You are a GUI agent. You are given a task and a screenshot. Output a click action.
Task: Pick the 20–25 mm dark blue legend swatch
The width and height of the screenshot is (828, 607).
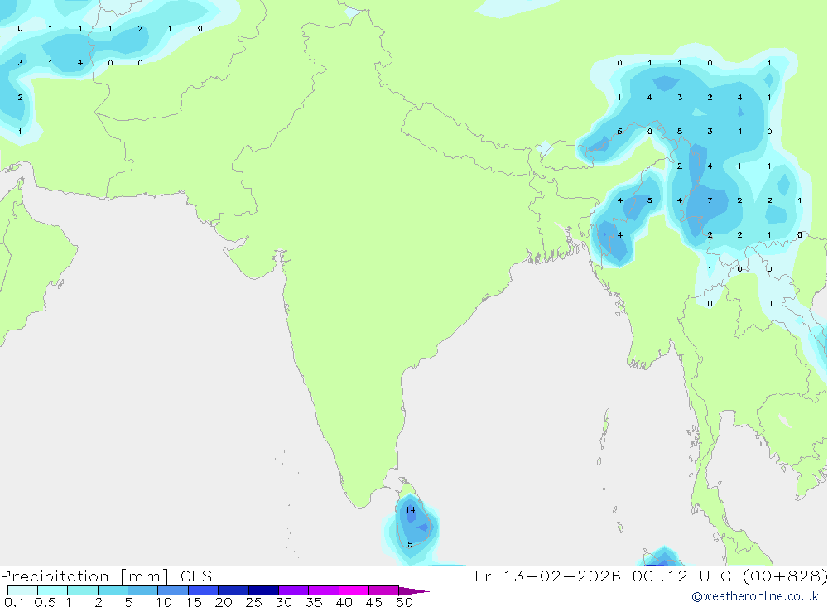tap(233, 590)
